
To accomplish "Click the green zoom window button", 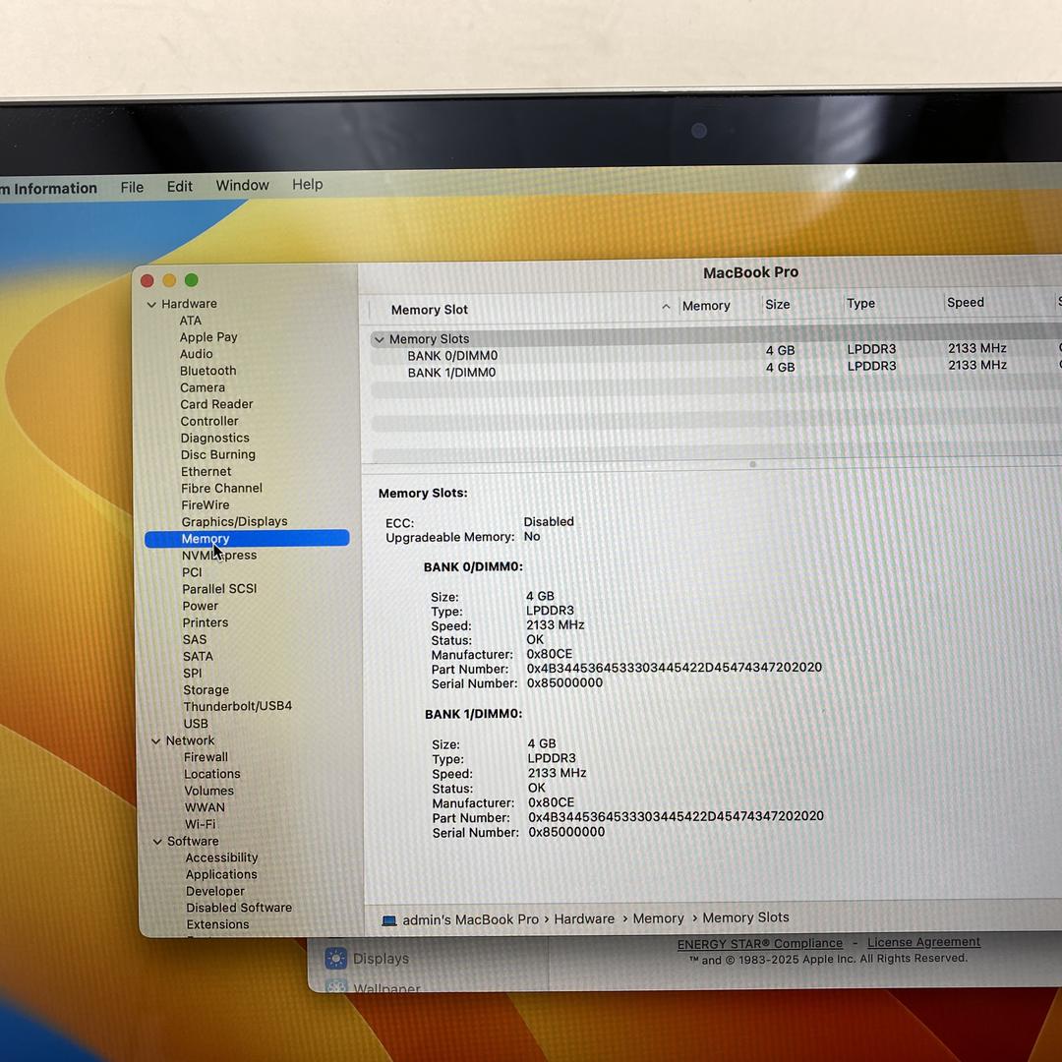I will (192, 280).
